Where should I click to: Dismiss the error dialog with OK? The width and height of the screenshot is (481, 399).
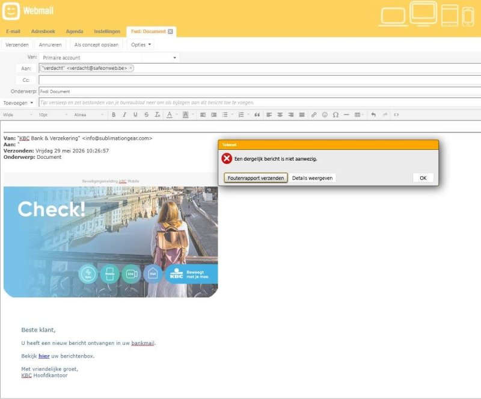coord(423,178)
